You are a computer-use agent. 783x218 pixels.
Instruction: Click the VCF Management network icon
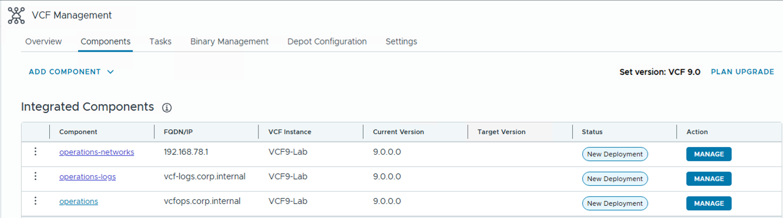point(16,15)
